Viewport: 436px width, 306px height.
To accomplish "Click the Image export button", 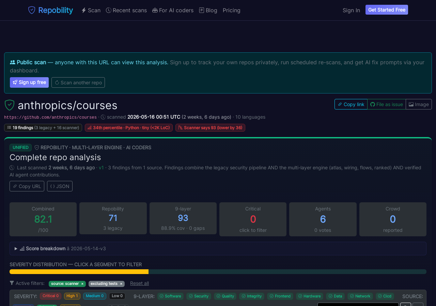I will click(x=419, y=104).
